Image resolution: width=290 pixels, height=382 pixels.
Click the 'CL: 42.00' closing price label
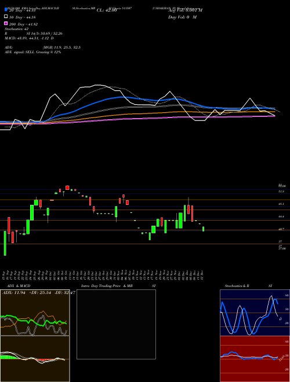(x=107, y=10)
